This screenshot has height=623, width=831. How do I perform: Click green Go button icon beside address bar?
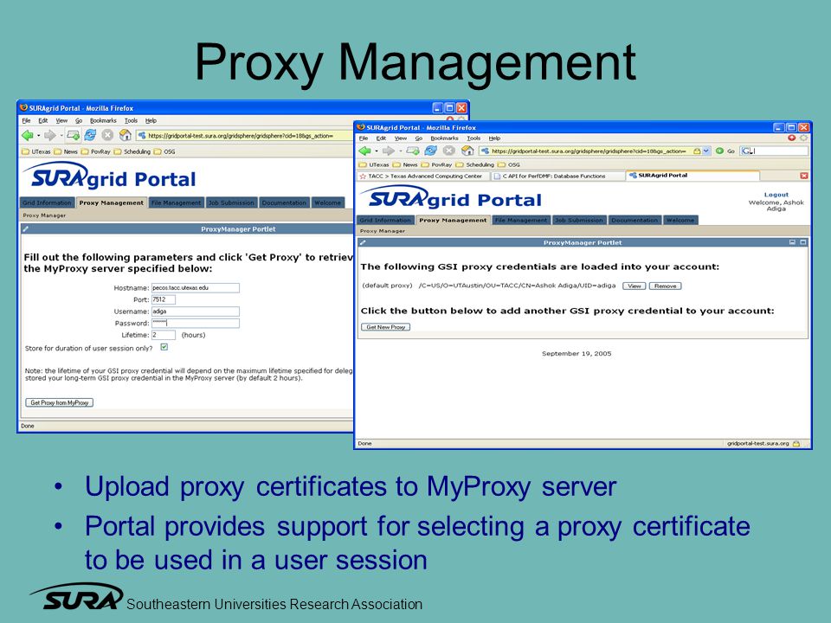coord(719,151)
